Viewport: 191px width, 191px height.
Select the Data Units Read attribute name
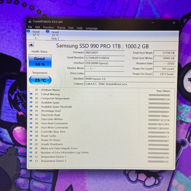[51, 115]
